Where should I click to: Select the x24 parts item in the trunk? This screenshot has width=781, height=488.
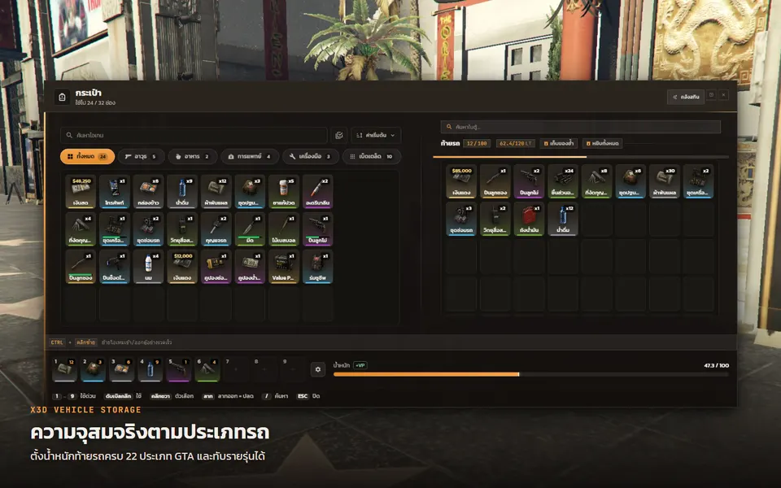coord(563,181)
